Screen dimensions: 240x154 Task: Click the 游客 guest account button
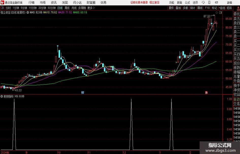[229, 3]
